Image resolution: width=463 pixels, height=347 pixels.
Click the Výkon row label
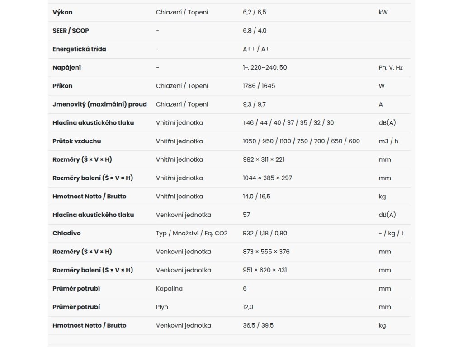coord(62,12)
